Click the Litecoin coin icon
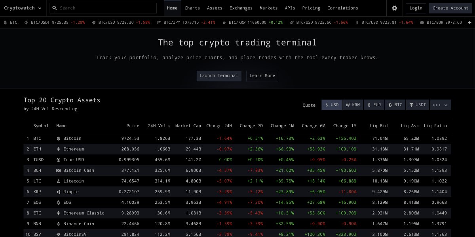The width and height of the screenshot is (475, 237). tap(59, 181)
